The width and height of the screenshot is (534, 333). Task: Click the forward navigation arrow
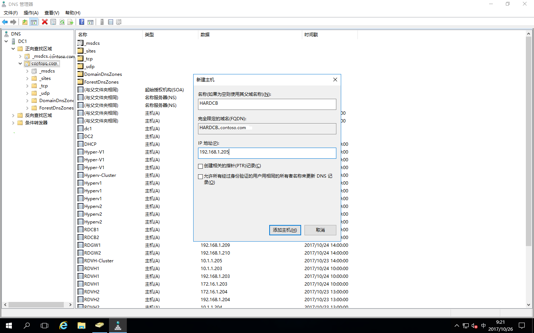point(13,22)
